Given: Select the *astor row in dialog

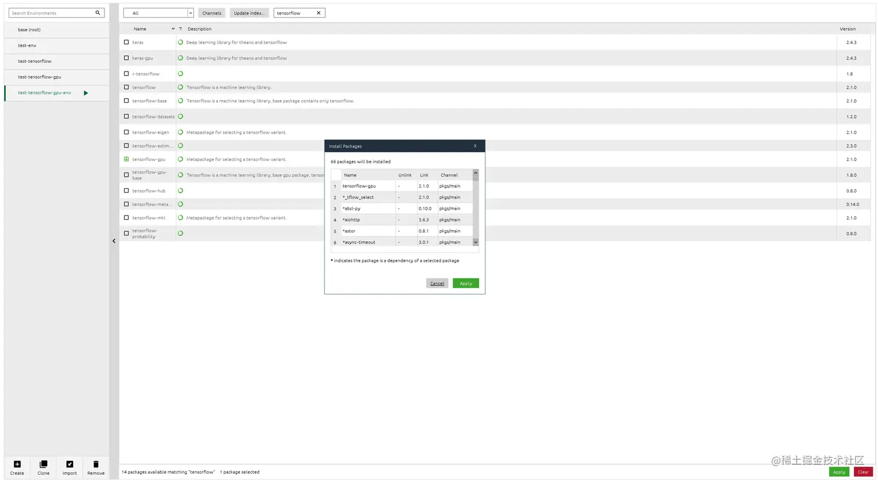Looking at the screenshot, I should point(402,231).
